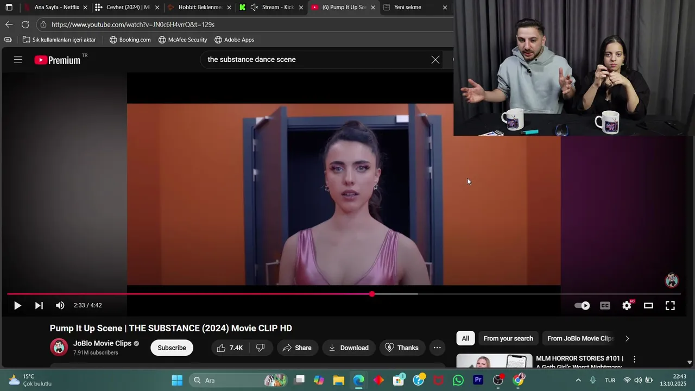695x391 pixels.
Task: Open the McAfee Security bookmark
Action: point(183,40)
